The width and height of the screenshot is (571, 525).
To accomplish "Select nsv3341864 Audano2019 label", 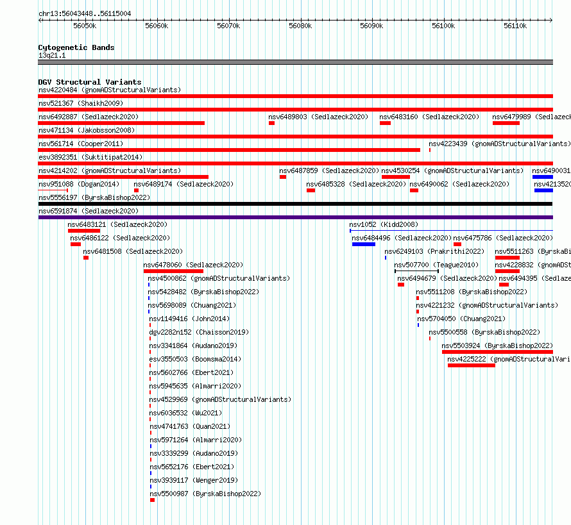I will point(193,346).
